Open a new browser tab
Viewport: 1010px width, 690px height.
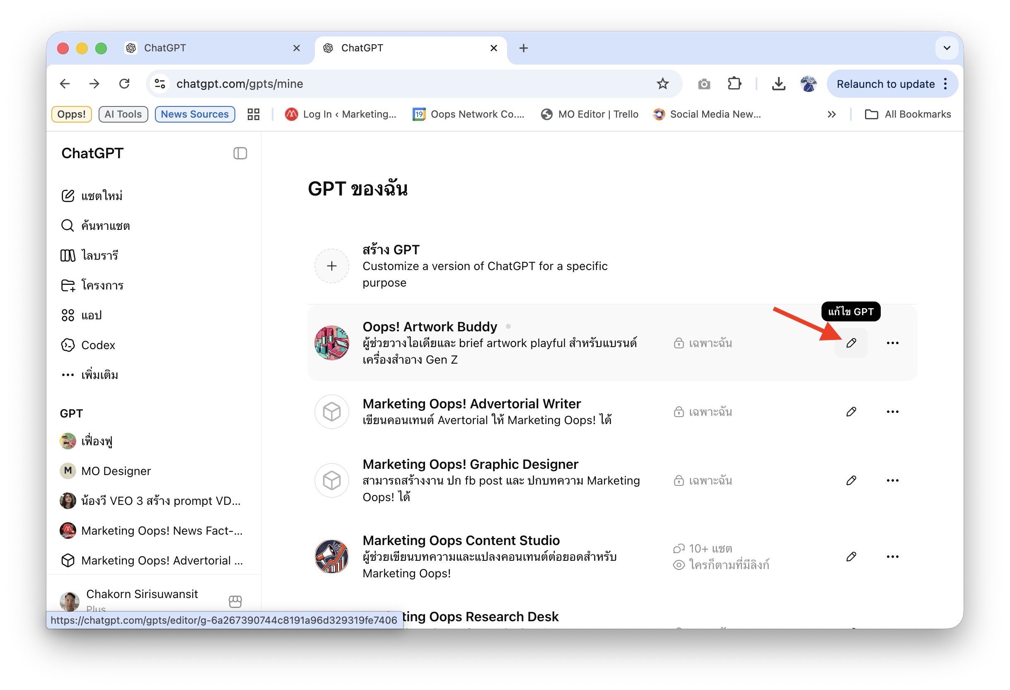click(523, 48)
